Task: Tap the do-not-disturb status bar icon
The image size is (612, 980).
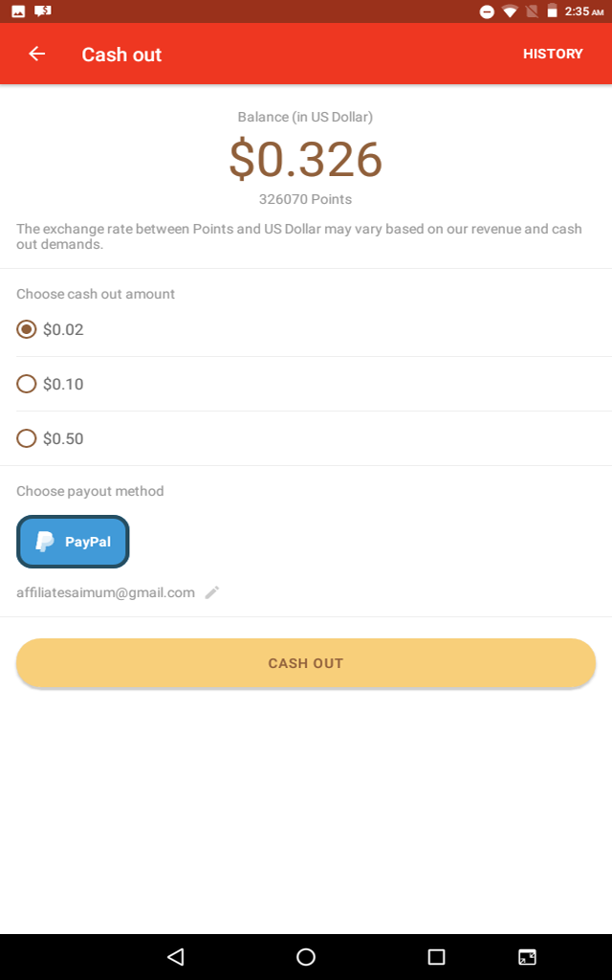Action: (487, 11)
